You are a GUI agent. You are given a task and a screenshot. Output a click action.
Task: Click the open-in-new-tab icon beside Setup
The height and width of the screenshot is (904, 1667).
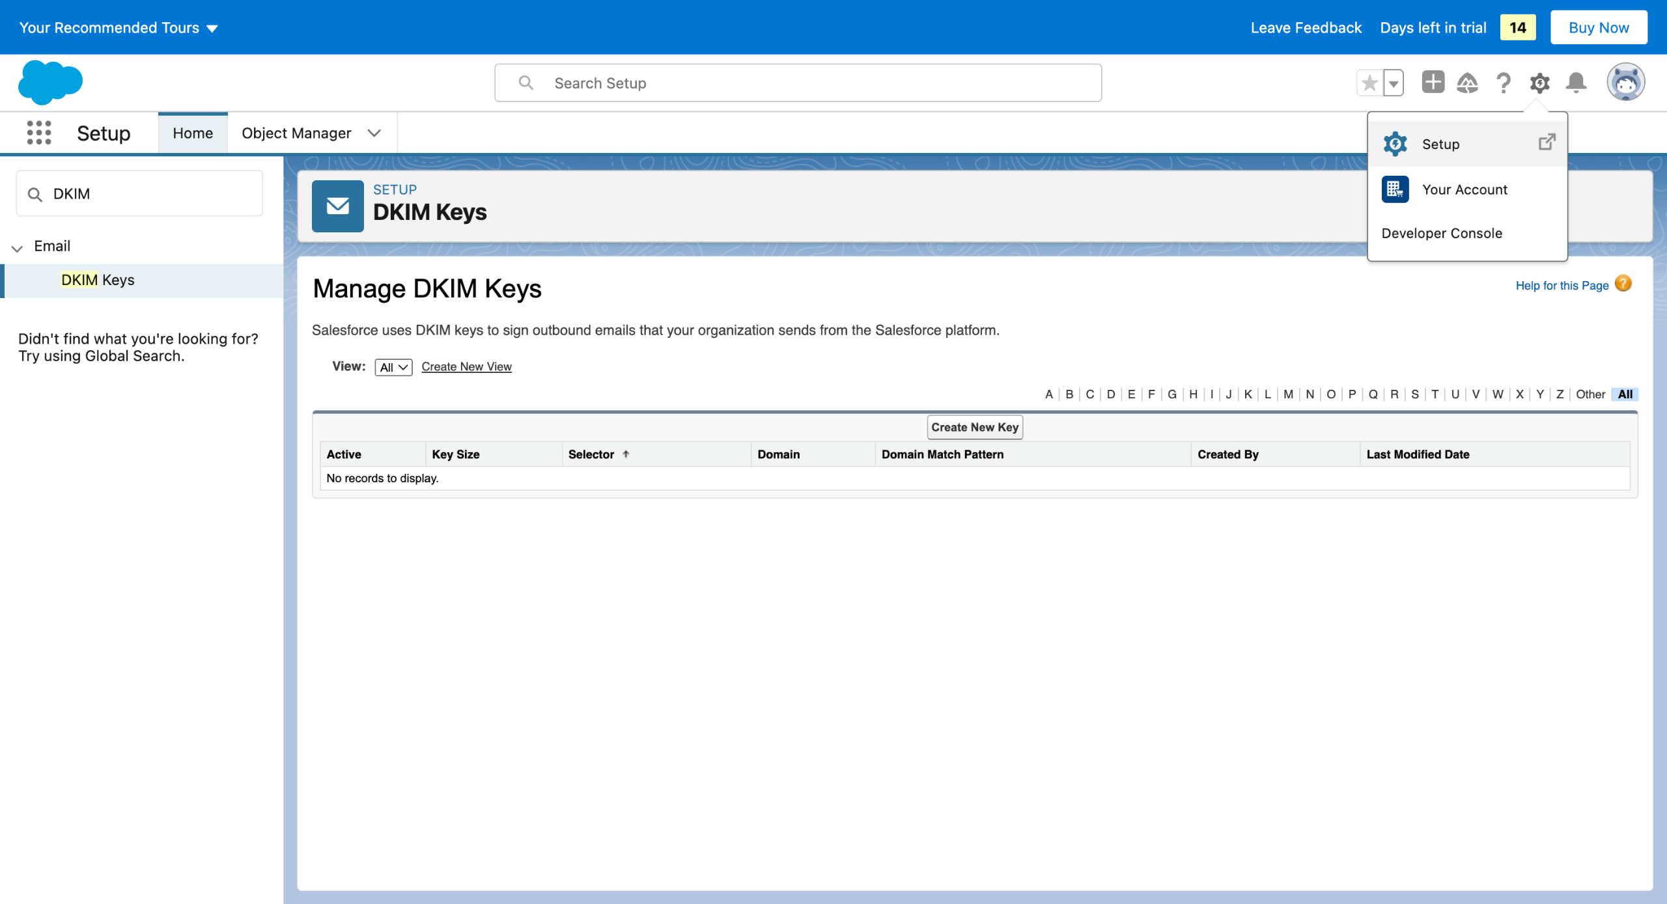[x=1547, y=142]
